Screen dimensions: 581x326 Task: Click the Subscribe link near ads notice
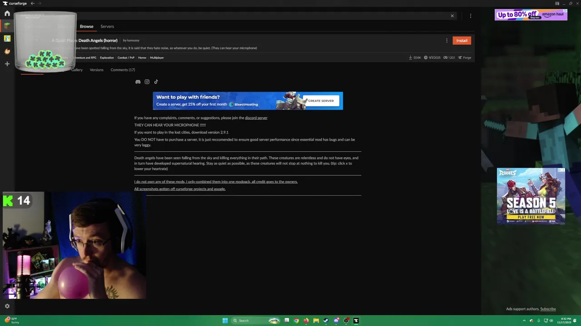pyautogui.click(x=548, y=309)
